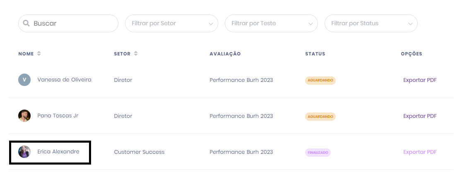Open Vanessa de Oliveira's avatar
462x172 pixels.
point(24,80)
